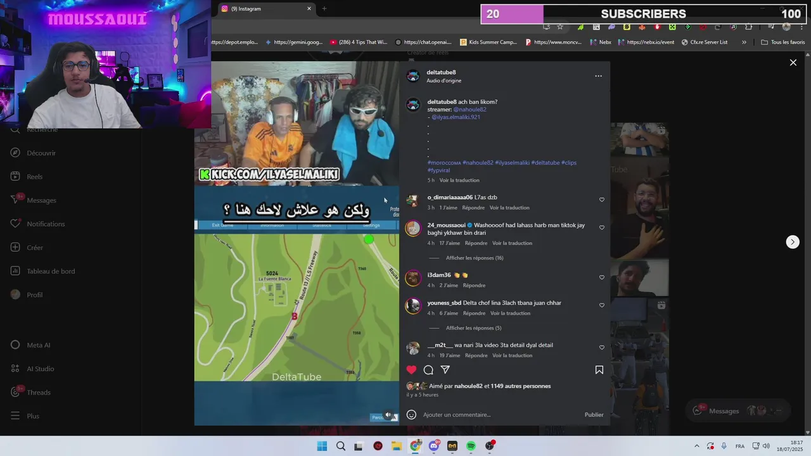Share the post via paper-plane icon
The image size is (811, 456).
pyautogui.click(x=445, y=370)
